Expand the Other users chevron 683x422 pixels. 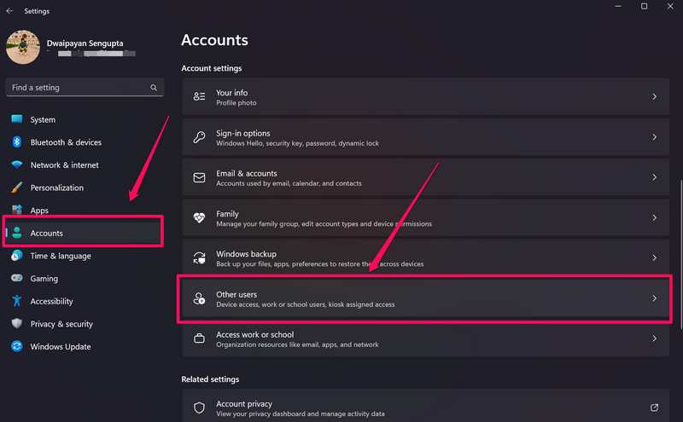654,298
